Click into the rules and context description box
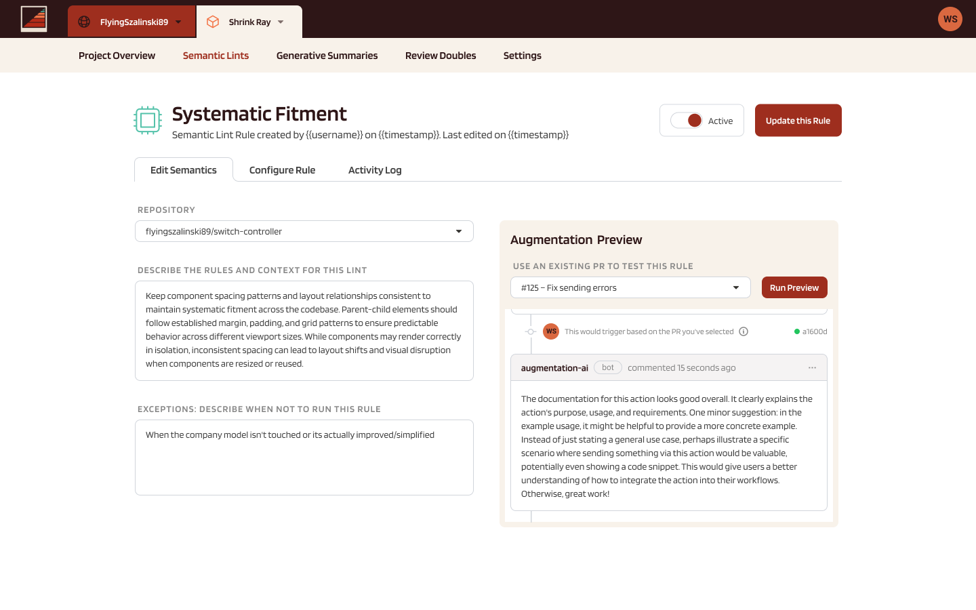976x610 pixels. point(304,331)
